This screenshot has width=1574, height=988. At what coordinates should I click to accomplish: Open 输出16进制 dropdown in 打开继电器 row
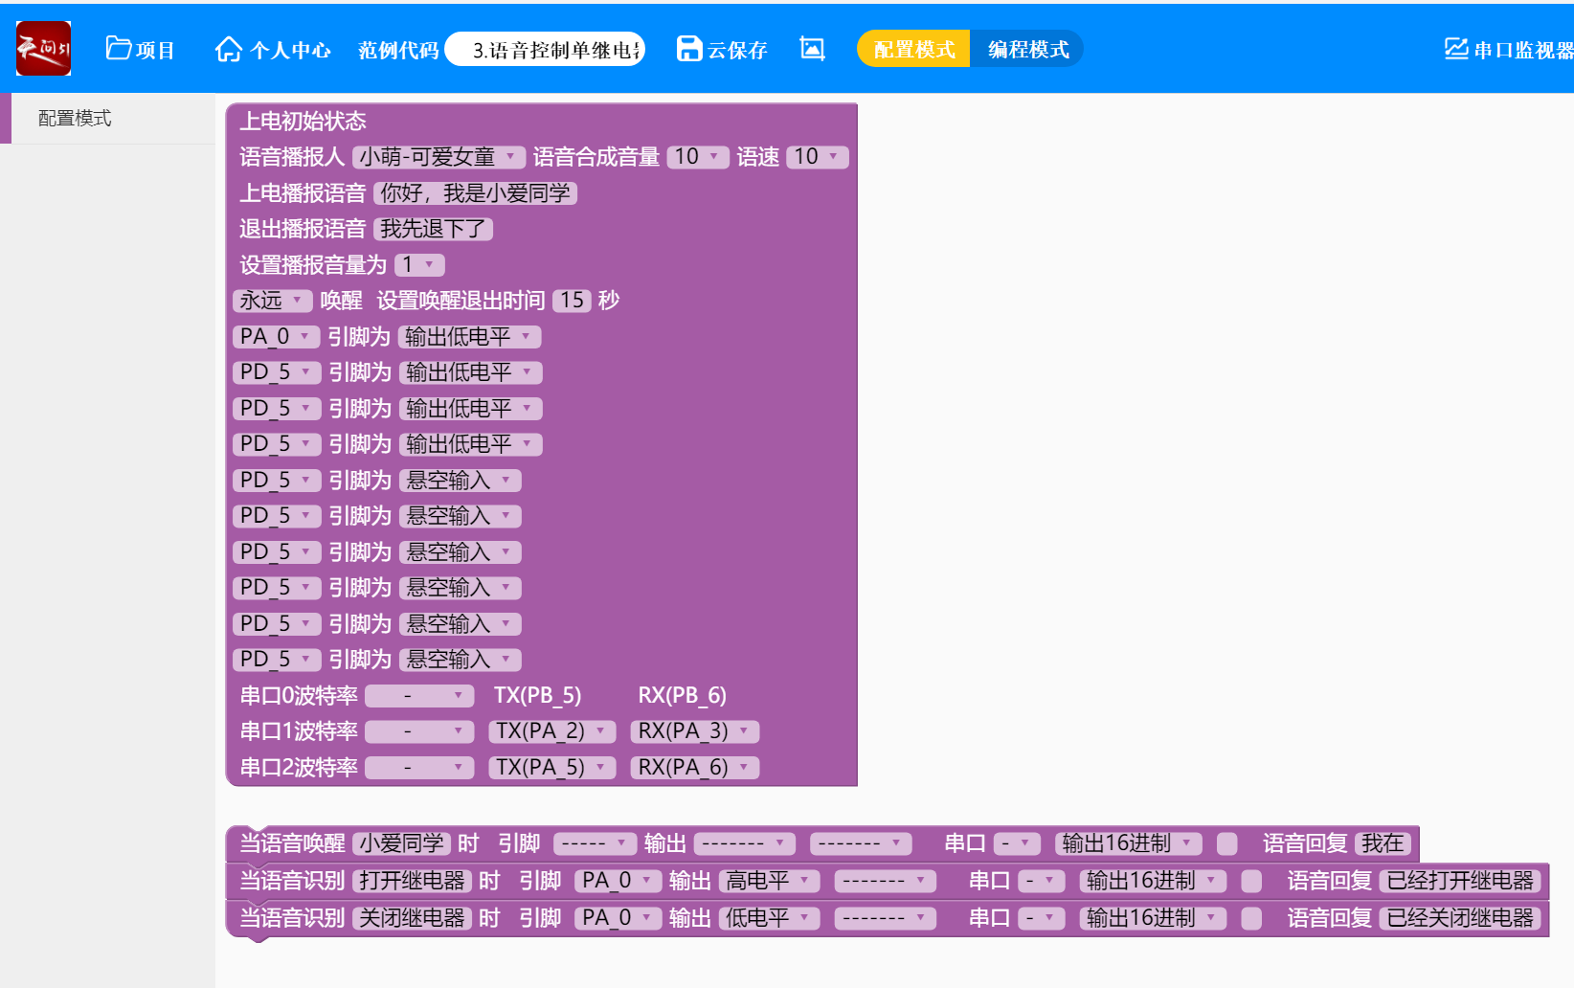1154,881
